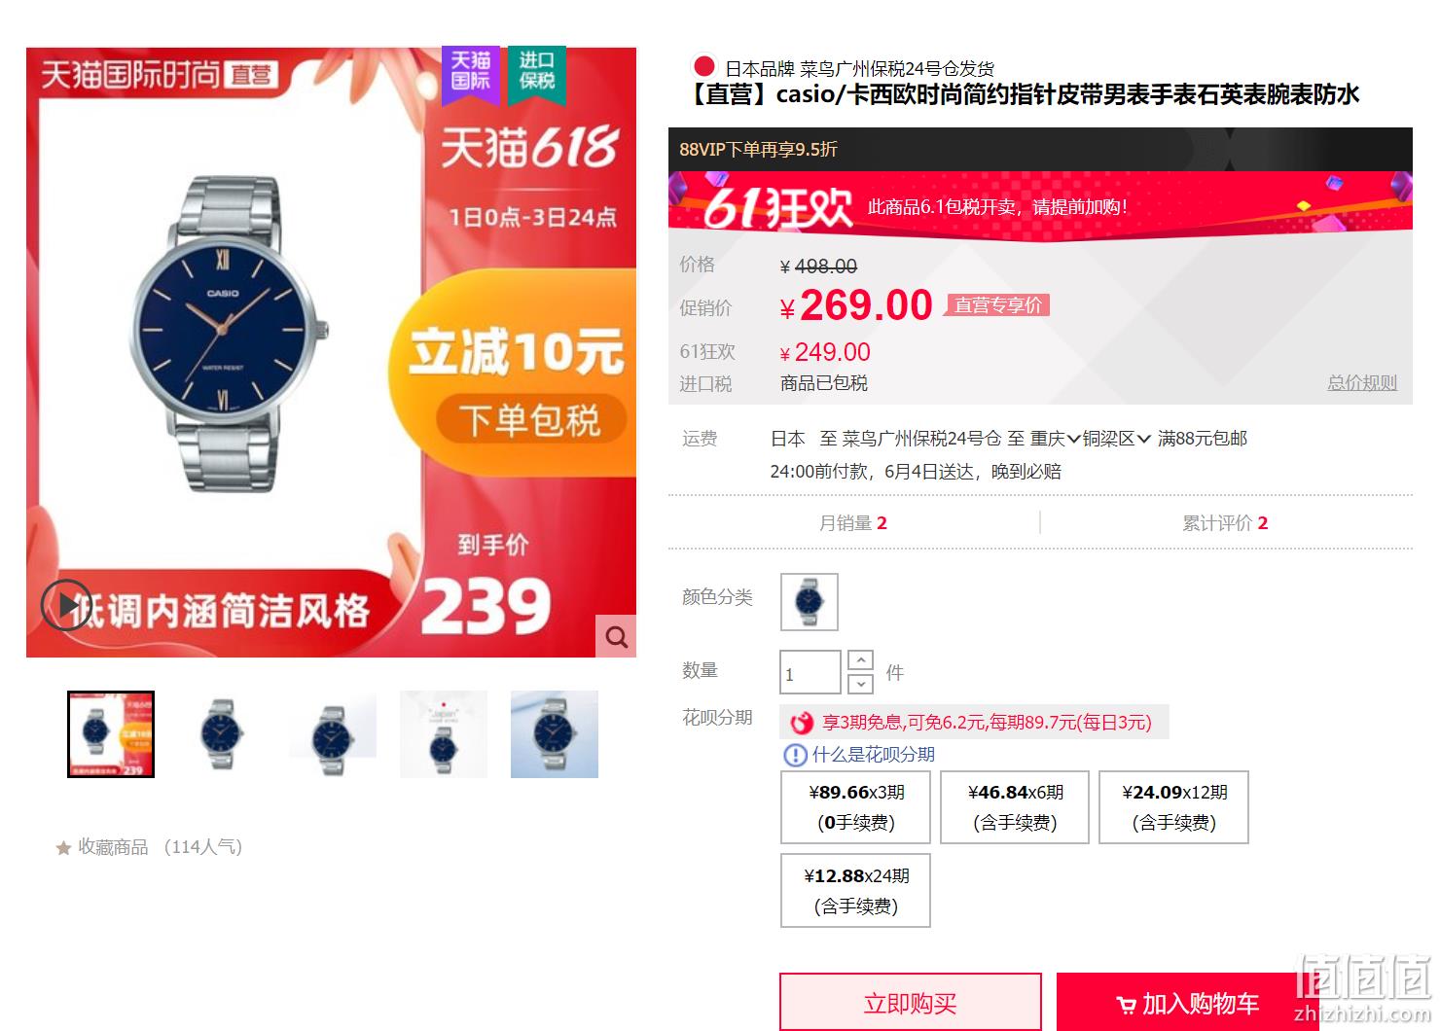1440x1031 pixels.
Task: Choose the ¥89.66 x3期 installment plan
Action: tap(856, 807)
